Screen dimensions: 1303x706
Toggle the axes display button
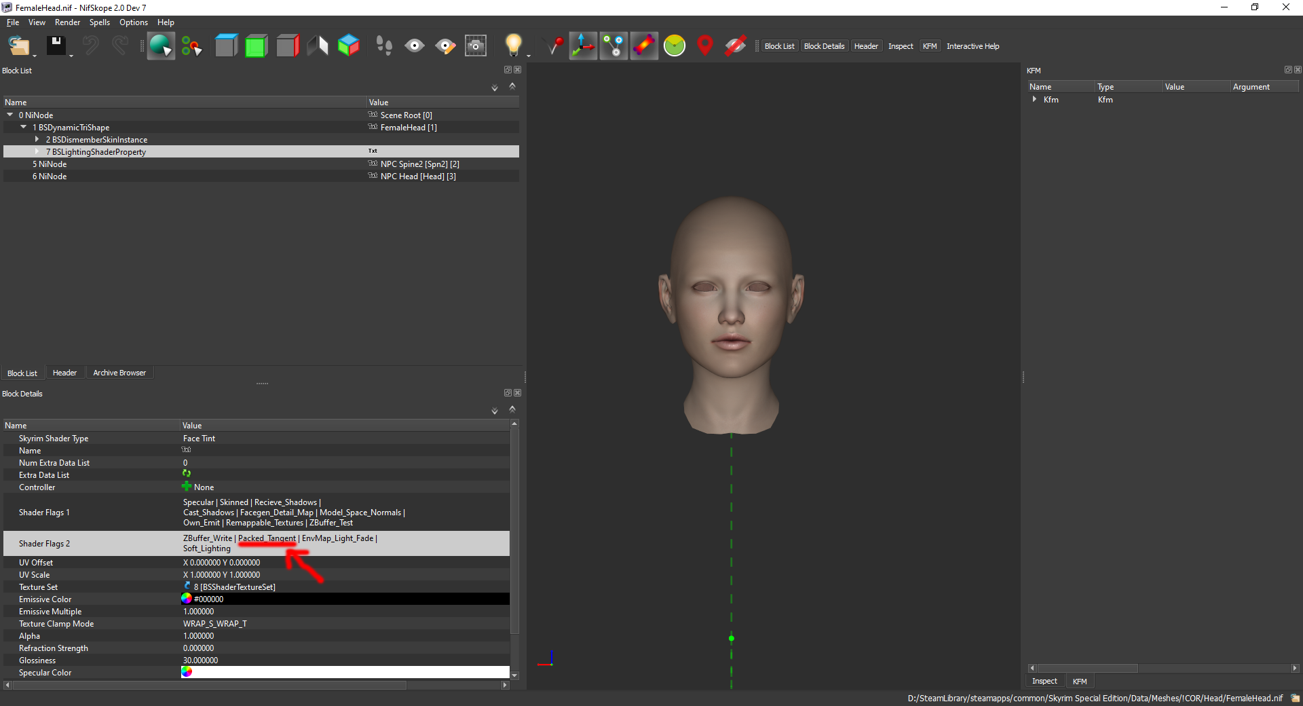[x=583, y=46]
